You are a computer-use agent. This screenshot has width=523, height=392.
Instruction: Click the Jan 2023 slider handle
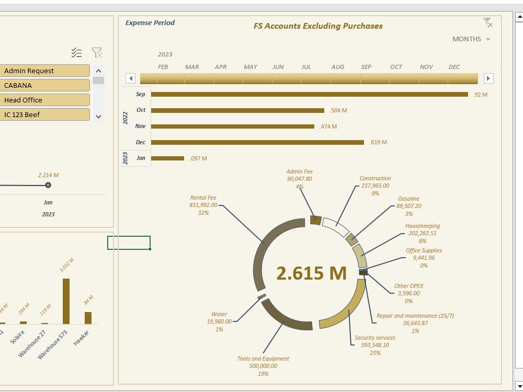pos(48,185)
